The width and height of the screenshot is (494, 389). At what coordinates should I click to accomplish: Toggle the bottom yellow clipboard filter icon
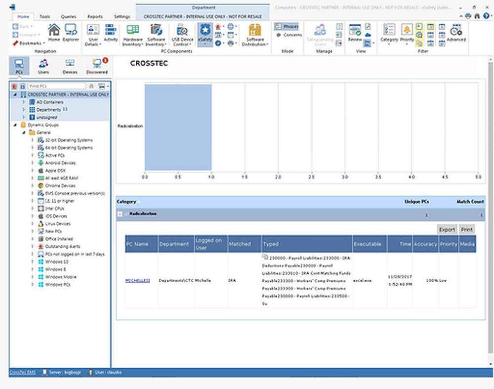coord(419,43)
